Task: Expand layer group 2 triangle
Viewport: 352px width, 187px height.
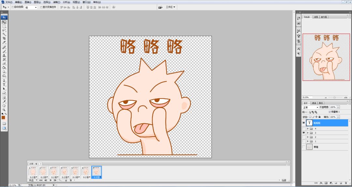Action: (308, 137)
